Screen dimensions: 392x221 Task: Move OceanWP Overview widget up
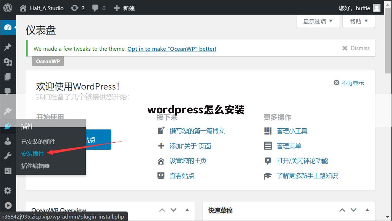click(162, 210)
